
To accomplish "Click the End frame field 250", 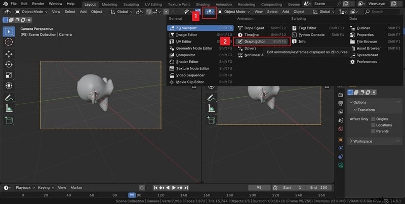I will (x=319, y=188).
